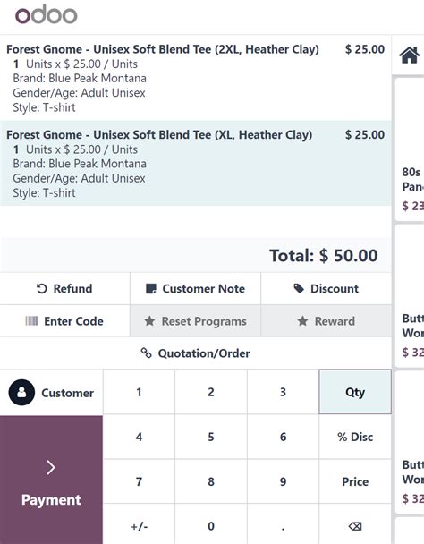Switch numpad to Price mode
The height and width of the screenshot is (544, 424).
(x=355, y=481)
